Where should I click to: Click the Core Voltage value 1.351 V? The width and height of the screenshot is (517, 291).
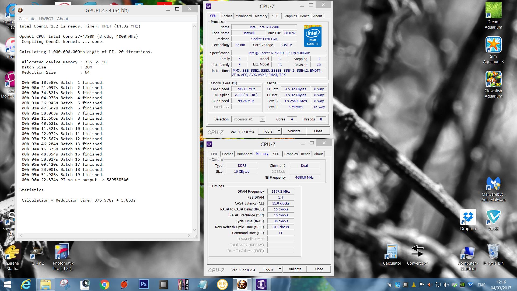tap(286, 45)
